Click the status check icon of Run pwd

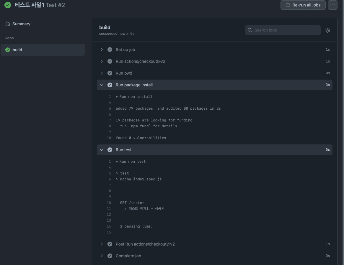pyautogui.click(x=110, y=73)
